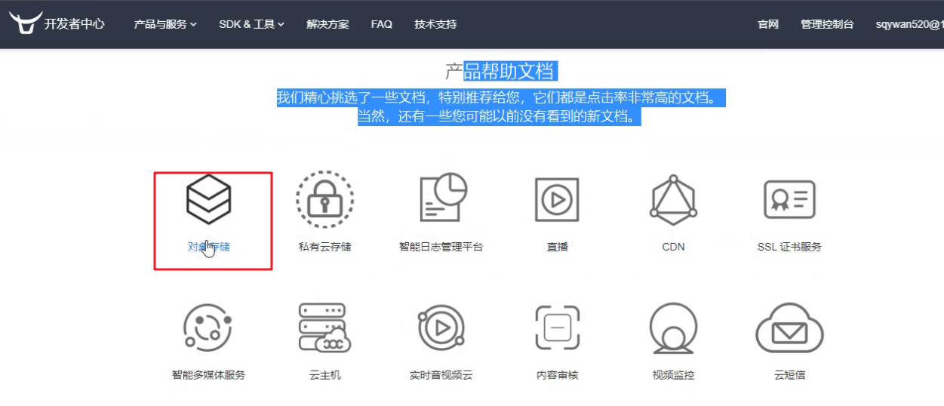944x406 pixels.
Task: Open the 实时音视频云 play icon
Action: click(x=441, y=328)
